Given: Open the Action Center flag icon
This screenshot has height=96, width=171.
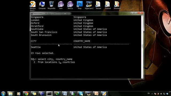Looking at the screenshot, I should click(x=155, y=94).
